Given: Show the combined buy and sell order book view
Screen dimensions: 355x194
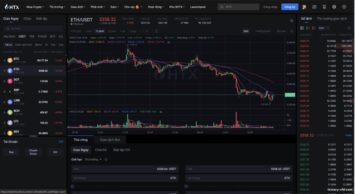Looking at the screenshot, I should click(302, 28).
